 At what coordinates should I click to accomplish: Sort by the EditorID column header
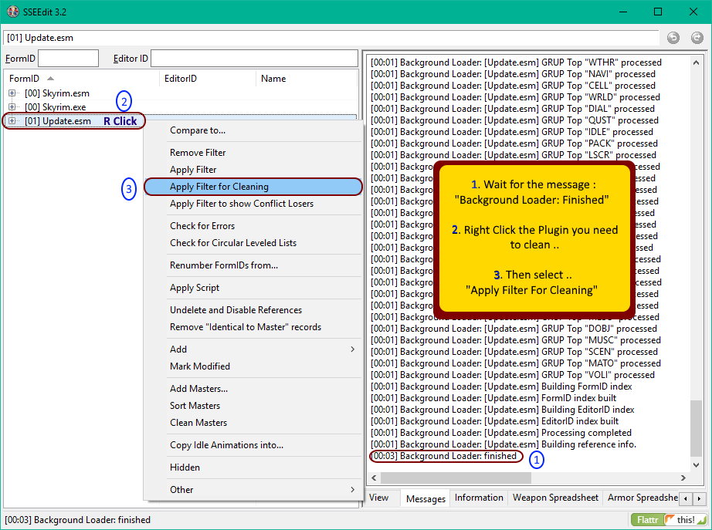click(208, 79)
